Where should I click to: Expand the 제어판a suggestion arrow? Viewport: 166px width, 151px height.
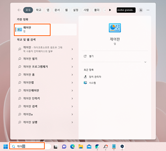(72, 114)
